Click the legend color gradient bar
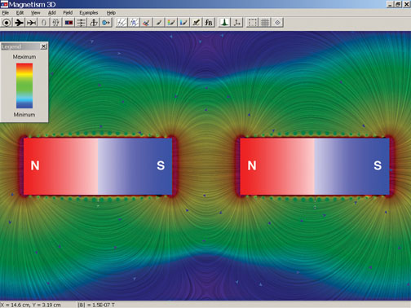This screenshot has height=308, width=411. (24, 86)
